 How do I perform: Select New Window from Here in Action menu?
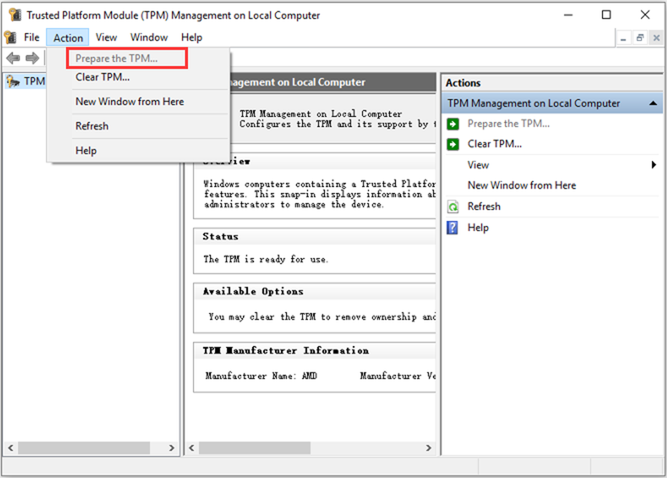click(130, 102)
